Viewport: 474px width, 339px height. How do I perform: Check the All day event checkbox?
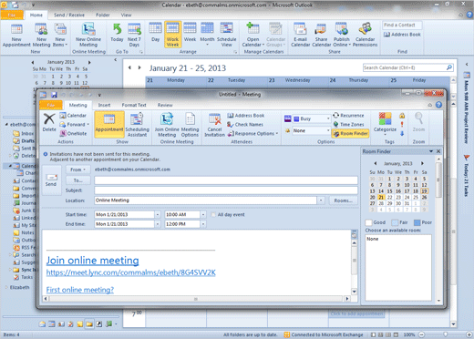[213, 214]
